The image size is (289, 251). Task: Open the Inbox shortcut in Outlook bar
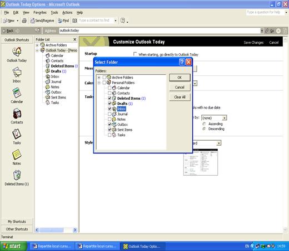(x=17, y=73)
